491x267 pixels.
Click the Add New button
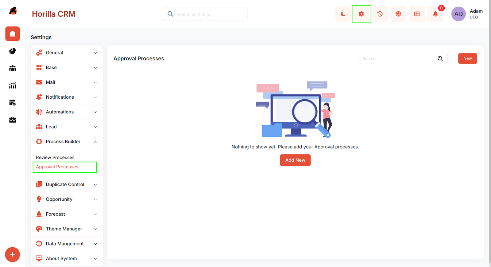tap(295, 160)
